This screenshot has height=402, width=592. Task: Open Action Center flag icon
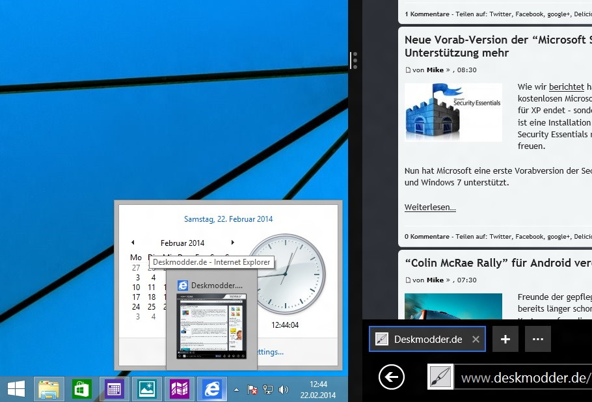pos(252,390)
